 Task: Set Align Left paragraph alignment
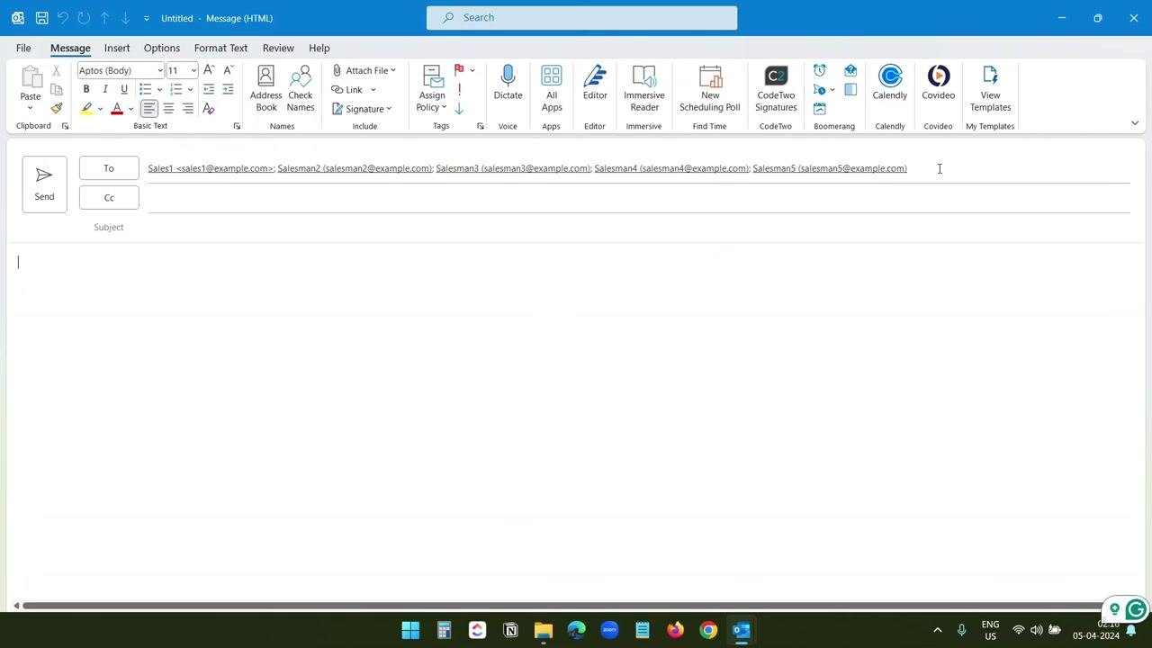pyautogui.click(x=149, y=109)
